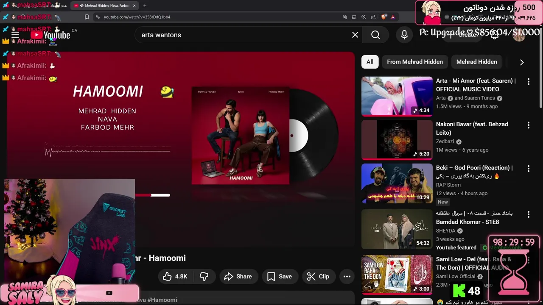This screenshot has height=305, width=543.
Task: Open Nakoni Bavar (feat. Behzad Leito) title
Action: click(x=472, y=128)
